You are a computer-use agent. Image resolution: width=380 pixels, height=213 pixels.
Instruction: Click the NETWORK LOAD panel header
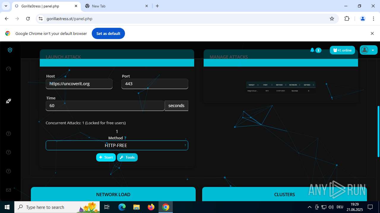tap(113, 194)
